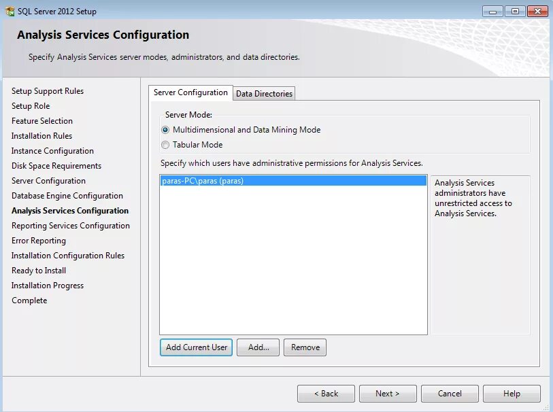Click the SQL Server Setup title bar icon
The height and width of the screenshot is (412, 553).
point(10,12)
